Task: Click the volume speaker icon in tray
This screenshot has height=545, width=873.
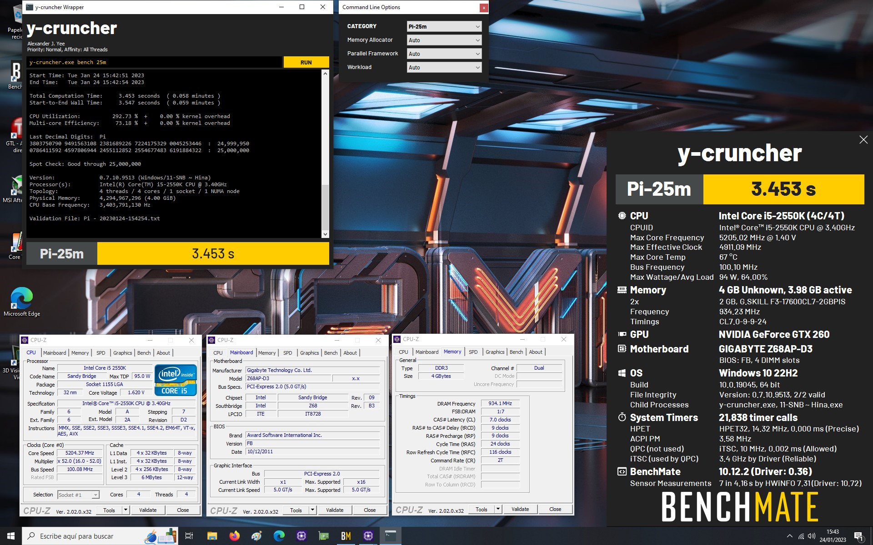Action: 812,536
